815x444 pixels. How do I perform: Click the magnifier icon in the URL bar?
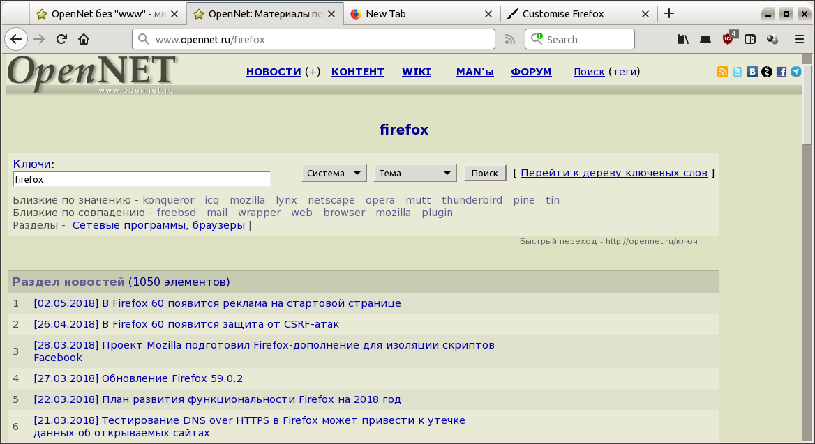point(144,40)
